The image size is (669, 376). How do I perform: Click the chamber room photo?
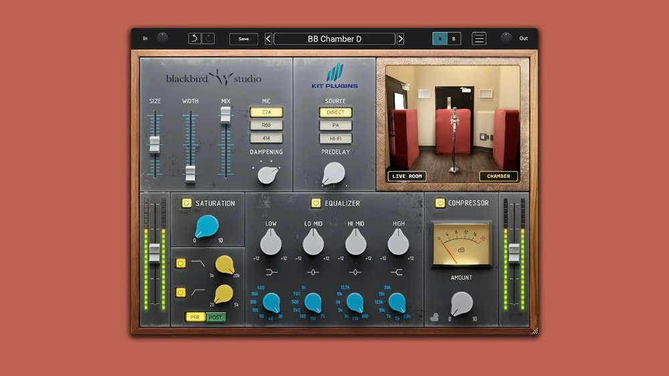pos(453,124)
